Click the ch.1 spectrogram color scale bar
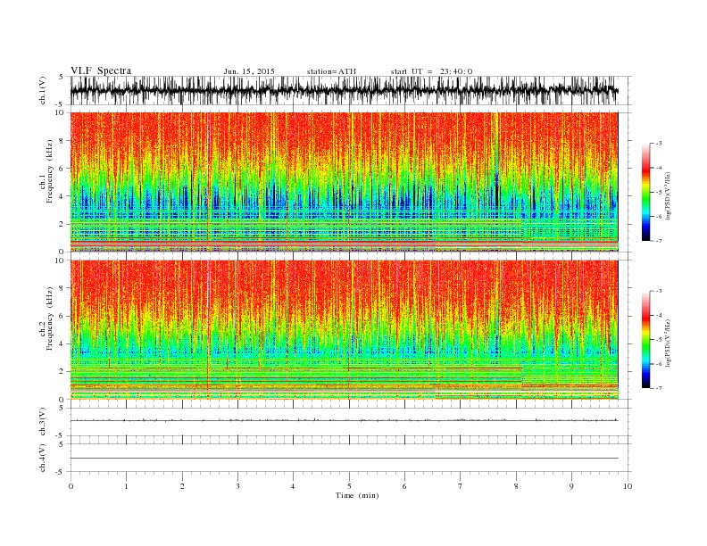Screen dimensions: 707x546 coord(645,193)
